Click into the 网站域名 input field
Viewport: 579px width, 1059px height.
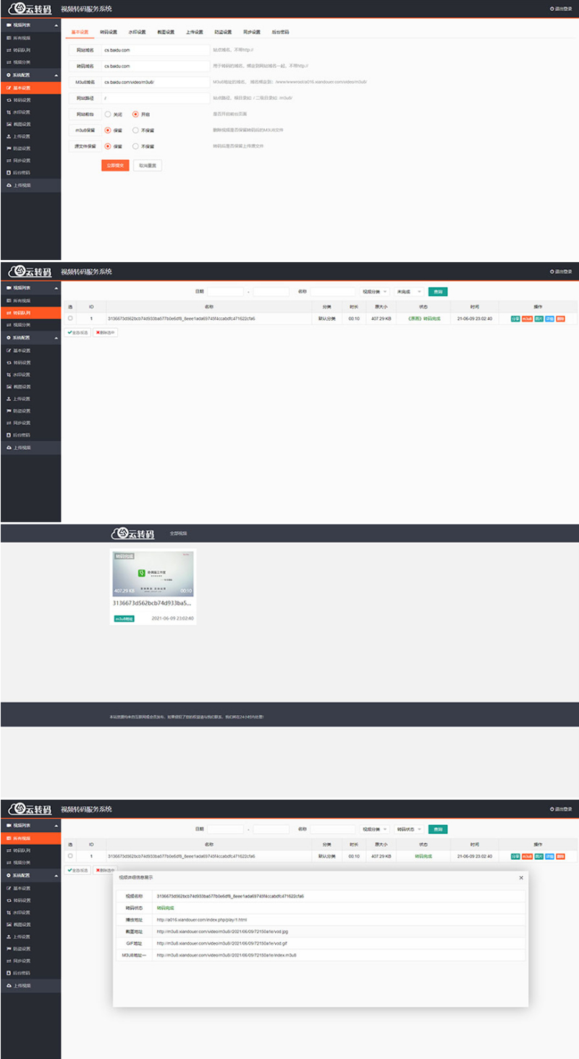(x=154, y=50)
